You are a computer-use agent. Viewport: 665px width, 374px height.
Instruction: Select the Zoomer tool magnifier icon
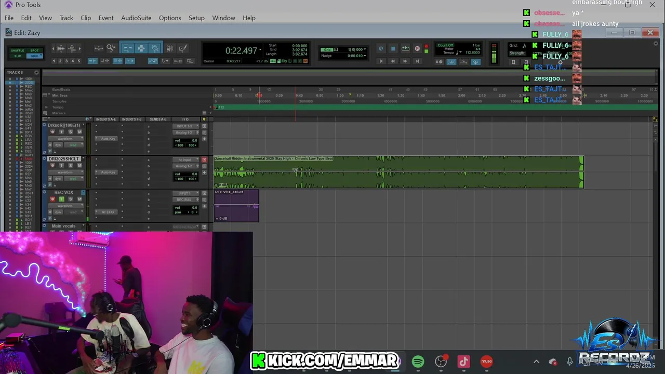111,48
